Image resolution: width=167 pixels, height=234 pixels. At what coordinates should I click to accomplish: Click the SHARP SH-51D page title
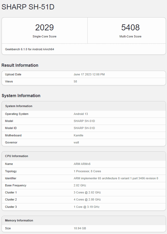[x=28, y=7]
